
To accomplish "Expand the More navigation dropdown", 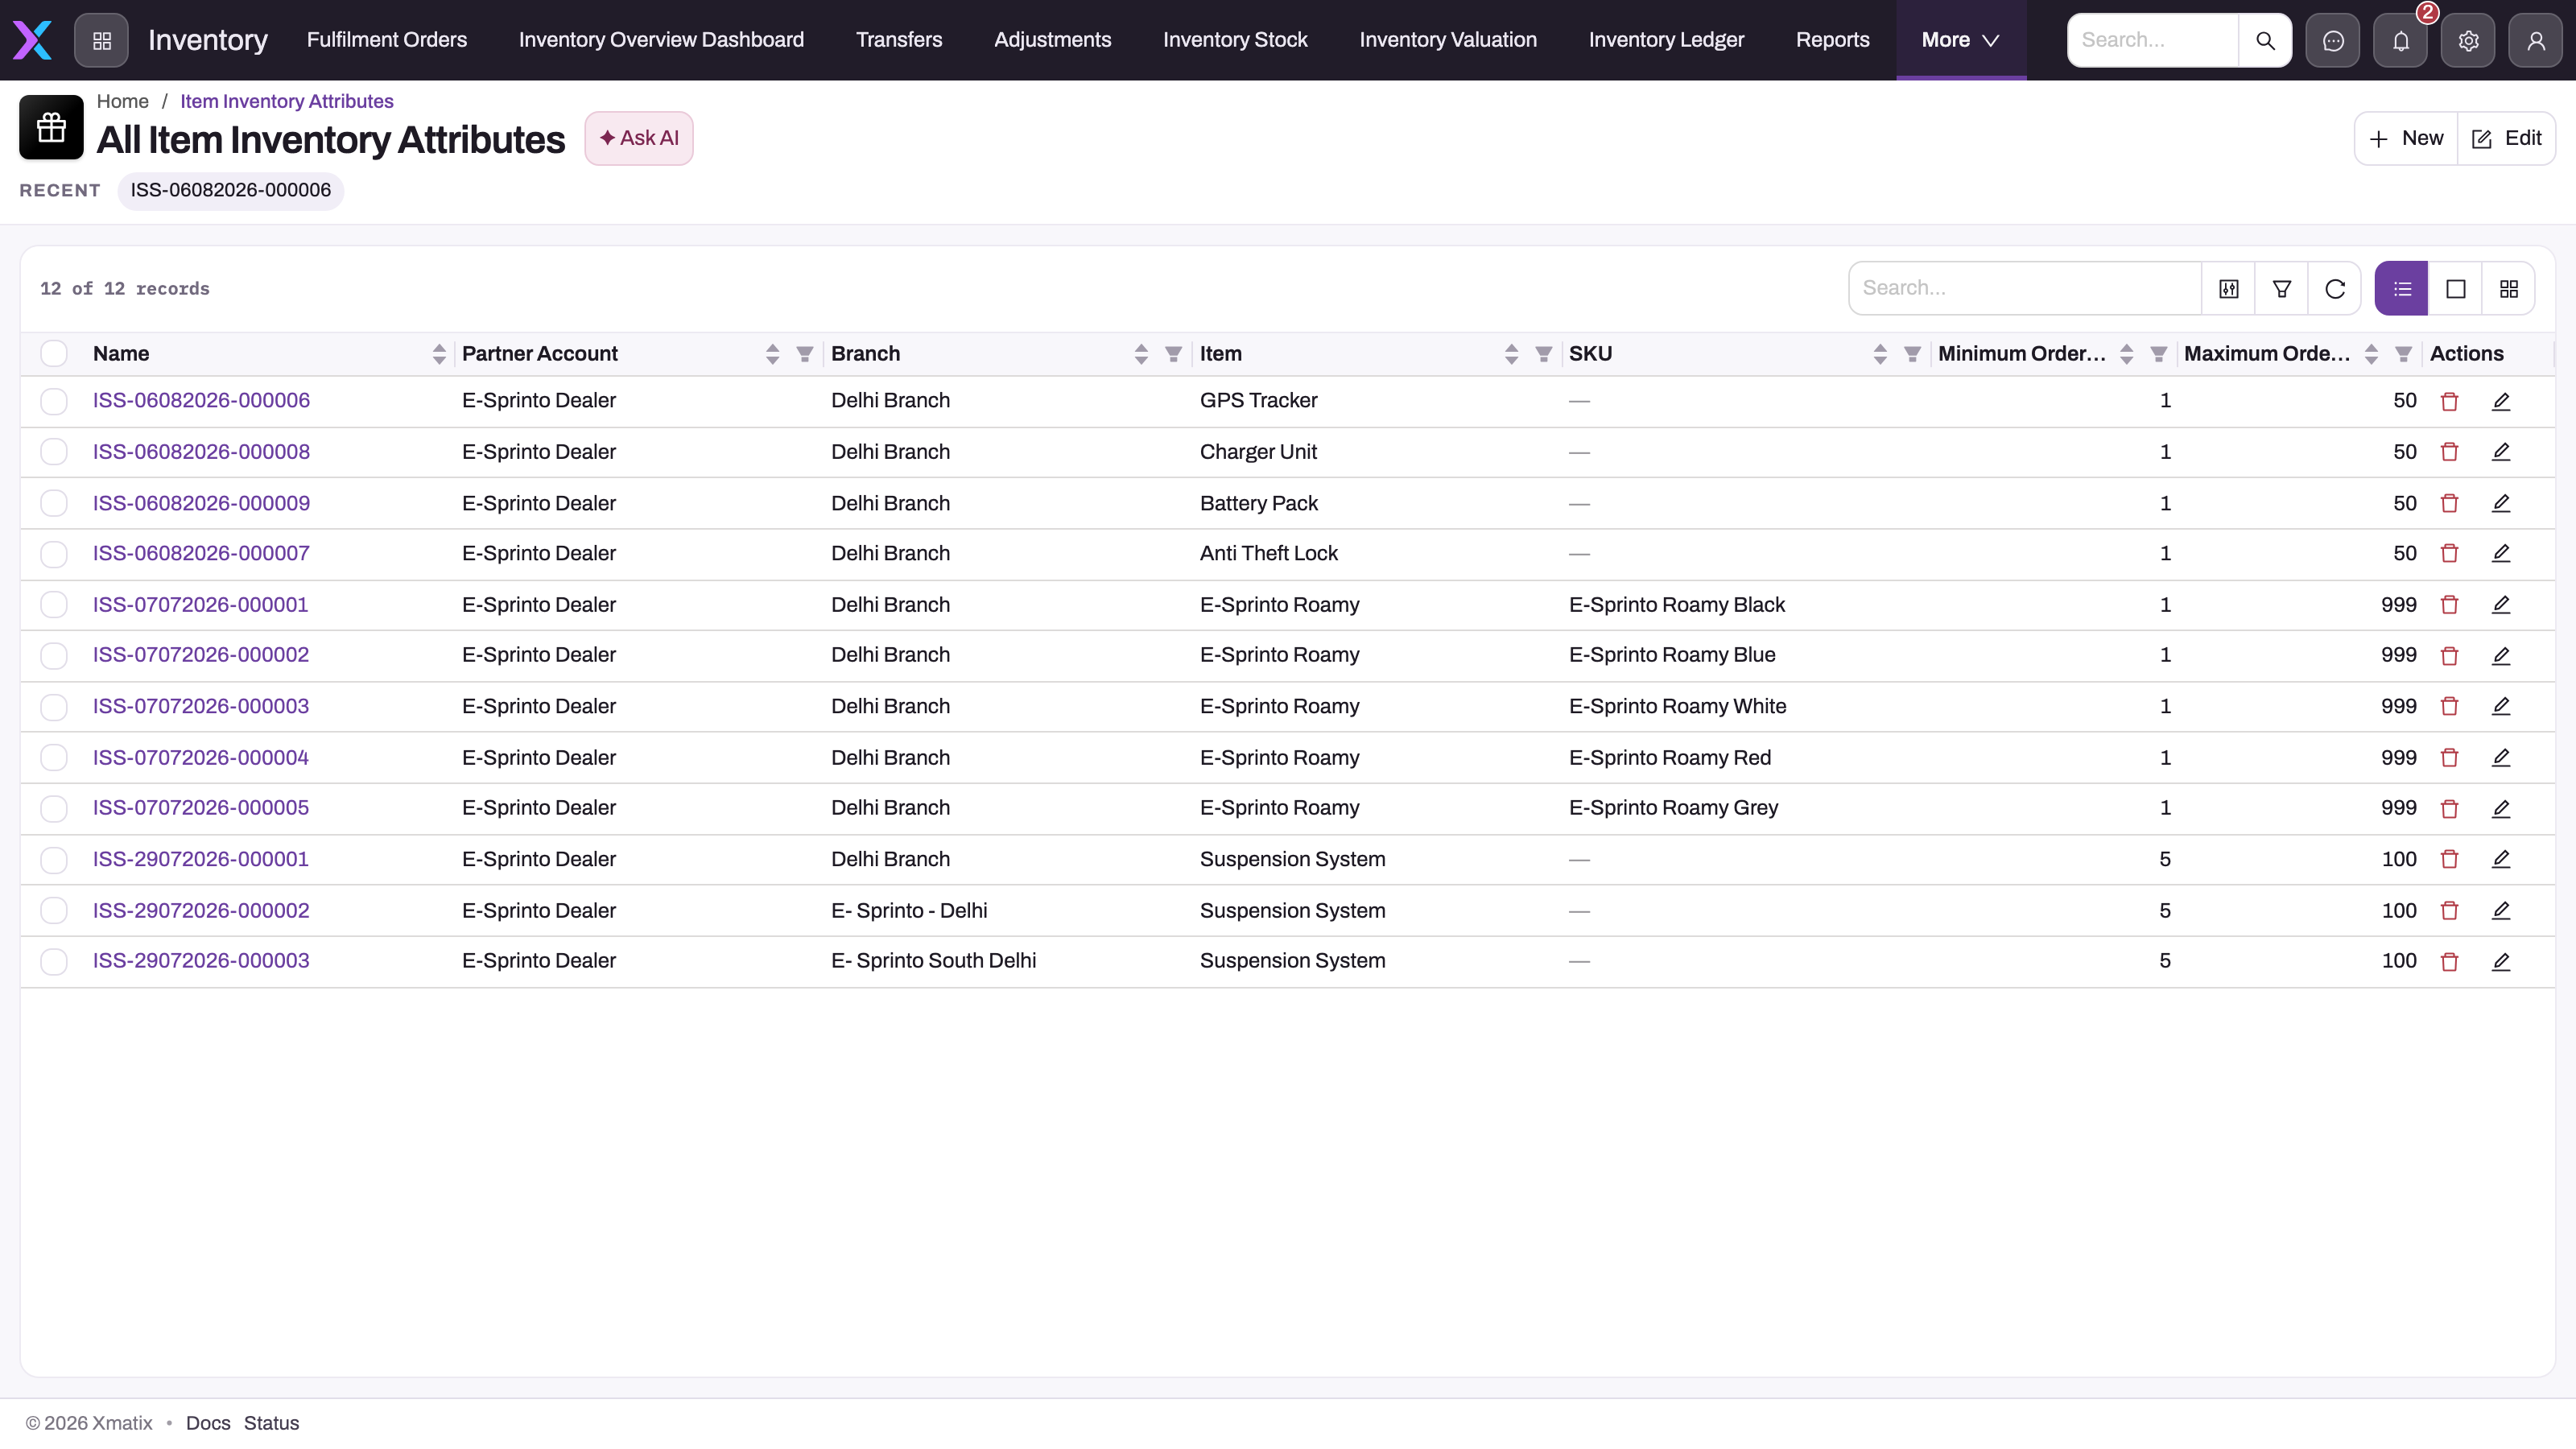I will tap(1960, 40).
